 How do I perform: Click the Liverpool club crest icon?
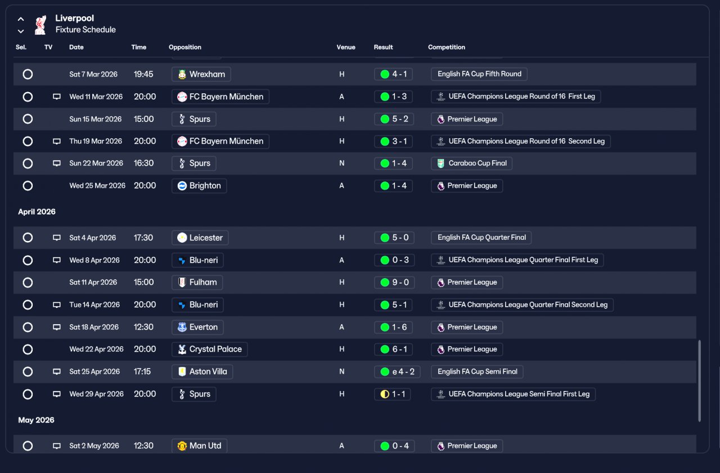(40, 25)
